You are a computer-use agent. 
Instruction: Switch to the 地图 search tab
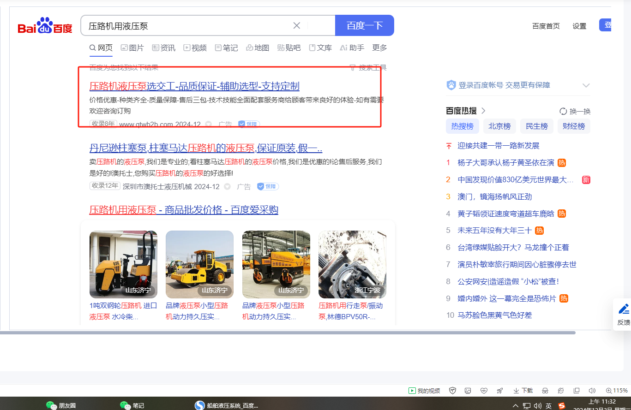click(258, 48)
